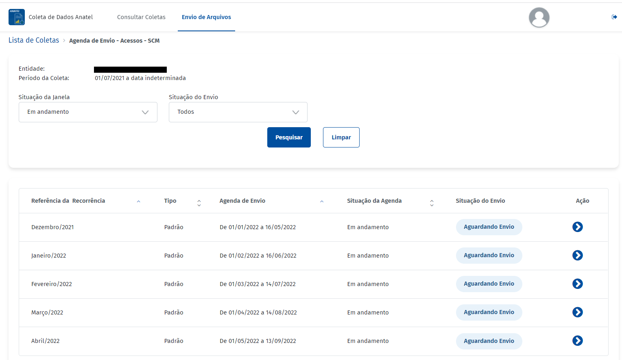The width and height of the screenshot is (622, 360).
Task: Click the logout icon at top right
Action: 614,17
